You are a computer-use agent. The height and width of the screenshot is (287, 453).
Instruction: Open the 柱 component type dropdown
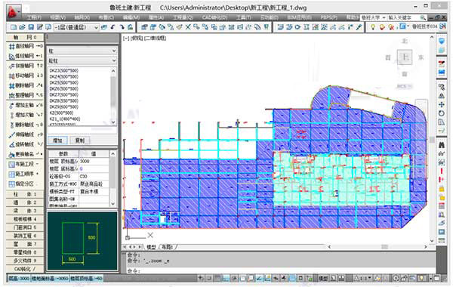pos(82,51)
